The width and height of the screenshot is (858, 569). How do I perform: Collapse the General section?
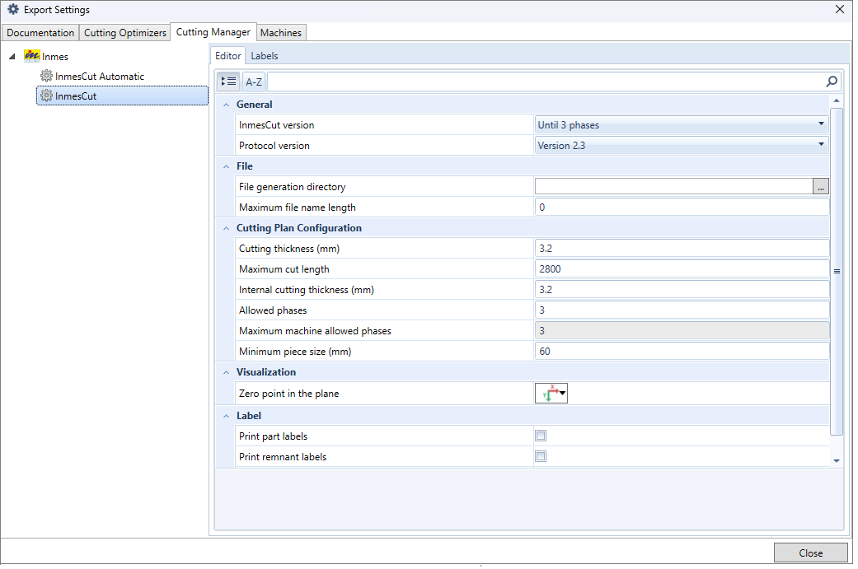226,105
